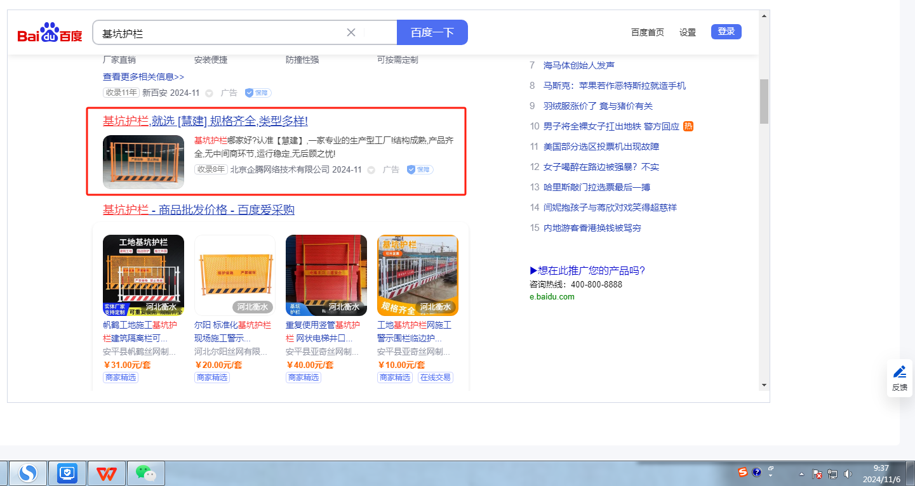This screenshot has height=486, width=915.
Task: Expand the dropdown arrow beside 北京企腾网络技术有限公司 2024-11
Action: pyautogui.click(x=371, y=170)
